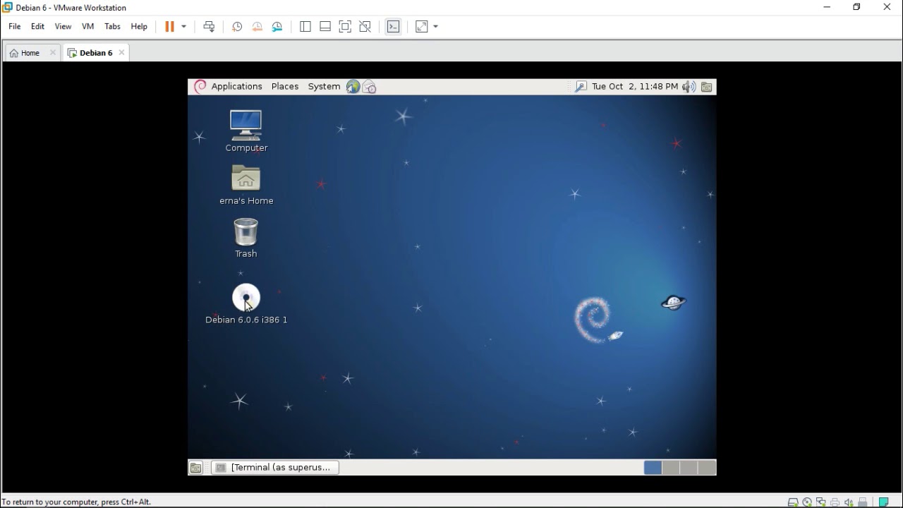Screen dimensions: 903x508
Task: Switch to Unity mode
Action: [365, 27]
